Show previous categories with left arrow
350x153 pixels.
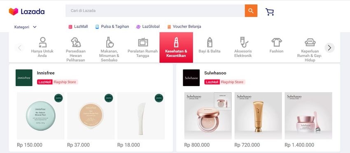coord(20,48)
